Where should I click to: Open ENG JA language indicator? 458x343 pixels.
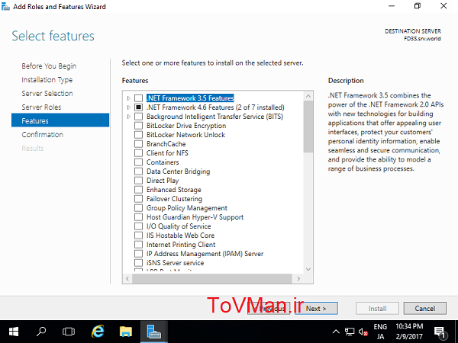380,332
